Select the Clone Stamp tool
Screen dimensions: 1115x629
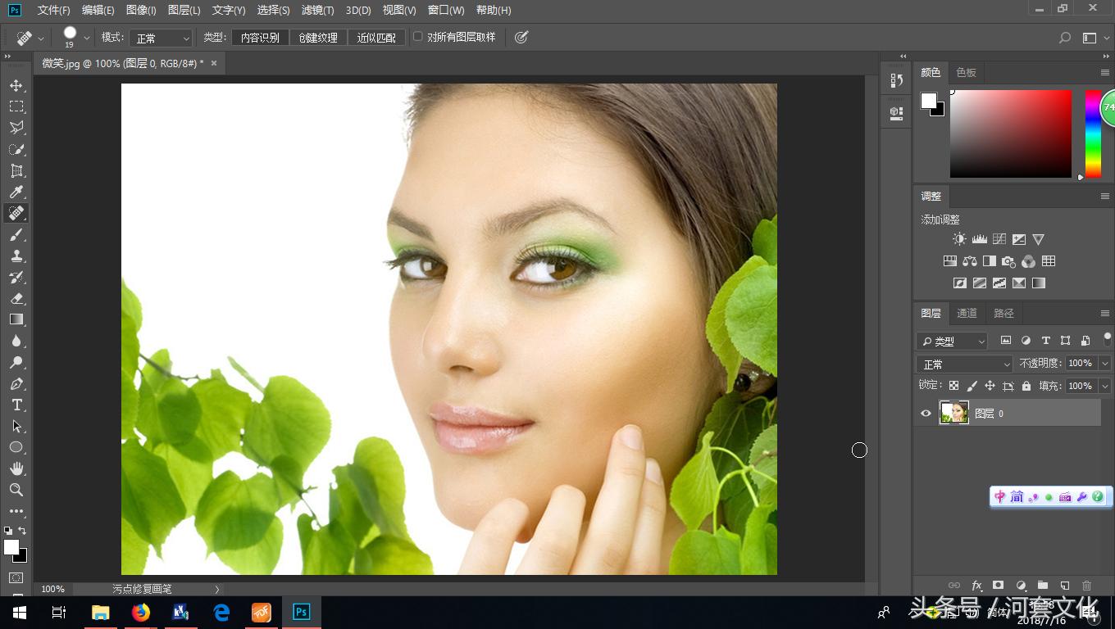(x=16, y=256)
